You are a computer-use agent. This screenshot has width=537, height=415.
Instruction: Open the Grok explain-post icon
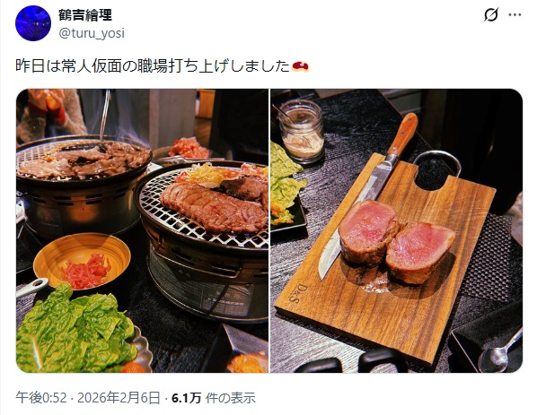click(x=491, y=14)
